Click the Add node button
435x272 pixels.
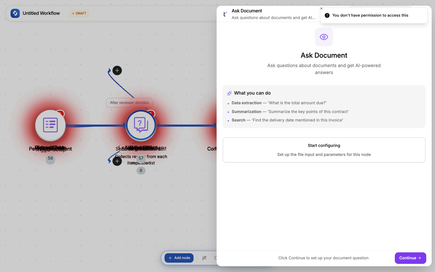click(179, 258)
